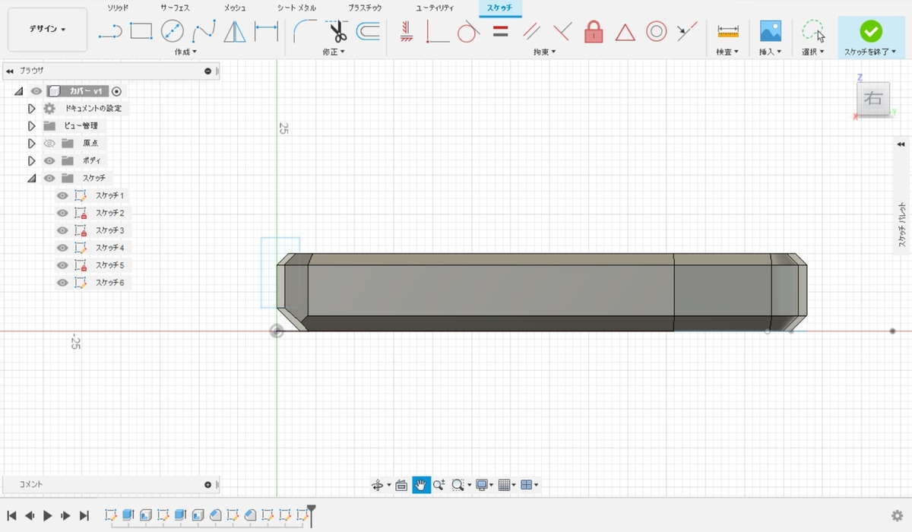This screenshot has height=532, width=912.
Task: Switch to the シート メタル tab
Action: (x=296, y=8)
